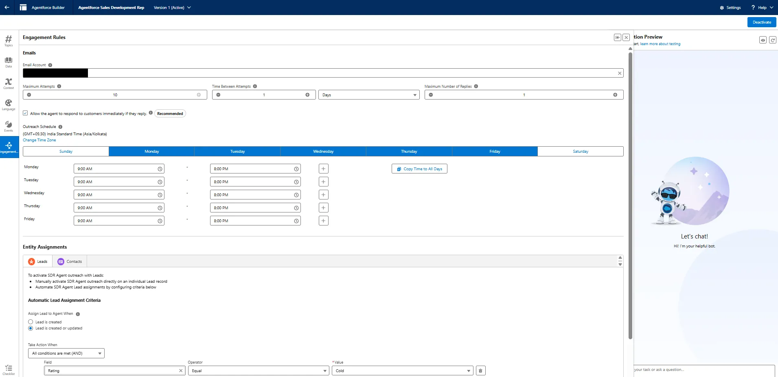Image resolution: width=778 pixels, height=377 pixels.
Task: Uncheck allow agent to respond immediately
Action: pyautogui.click(x=25, y=113)
